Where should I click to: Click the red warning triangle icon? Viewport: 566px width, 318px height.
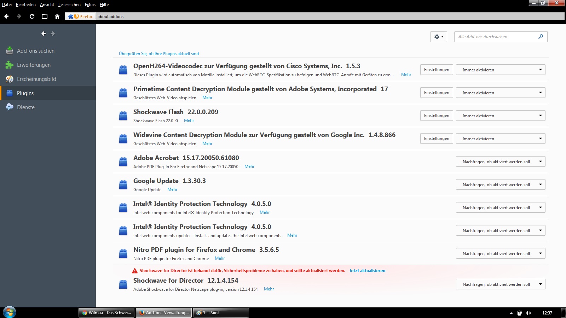(x=135, y=271)
